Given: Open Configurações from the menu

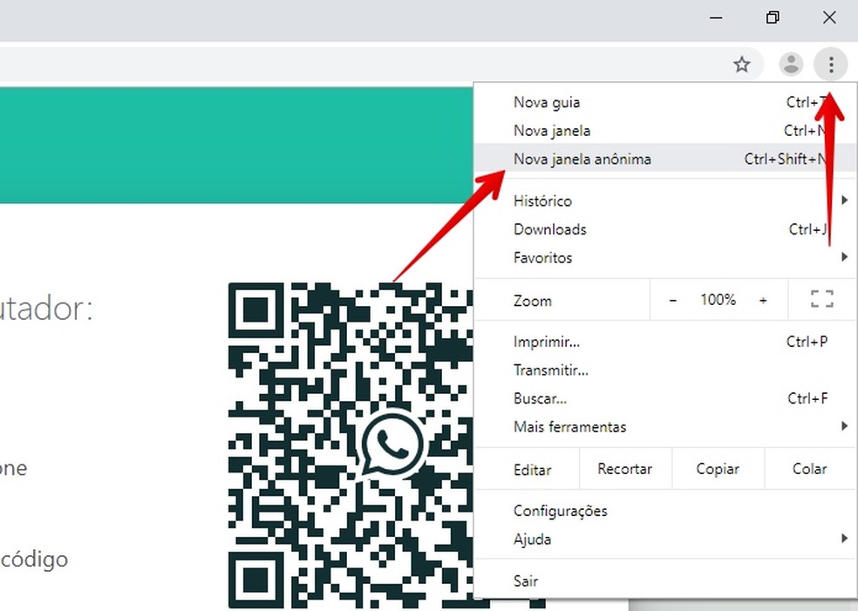Looking at the screenshot, I should click(x=664, y=511).
